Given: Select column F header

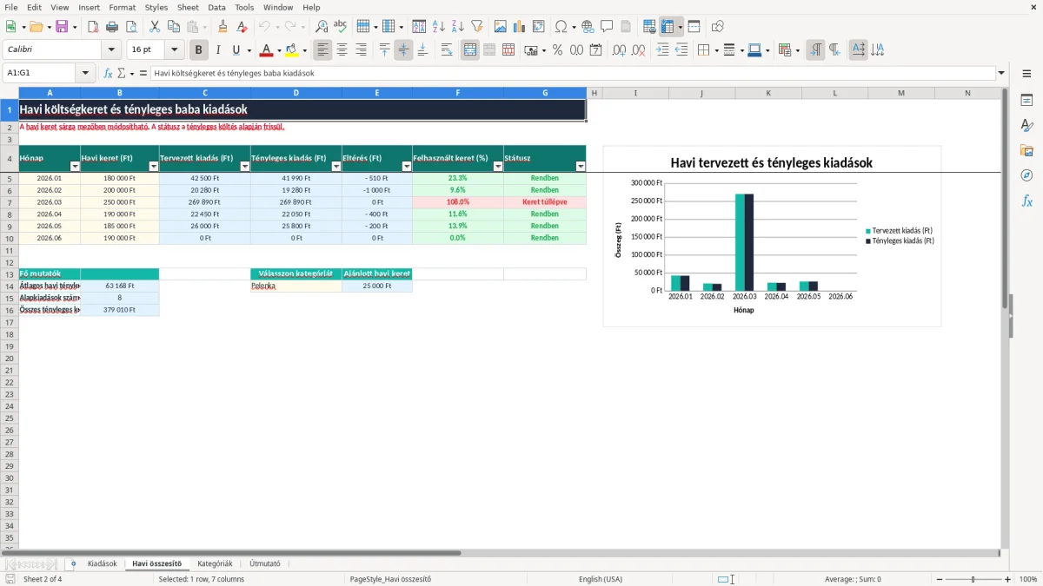Looking at the screenshot, I should [457, 92].
